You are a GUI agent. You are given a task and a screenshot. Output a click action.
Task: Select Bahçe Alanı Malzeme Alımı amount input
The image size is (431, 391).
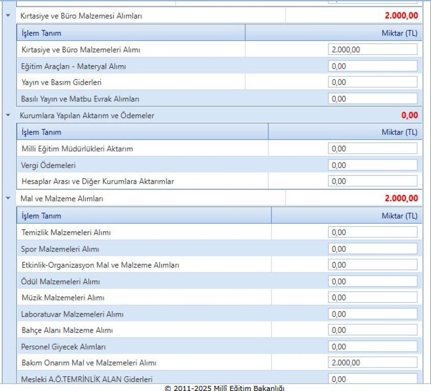pos(372,330)
